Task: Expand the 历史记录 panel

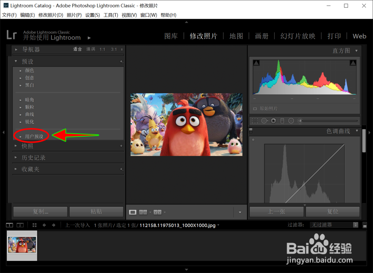Action: (16, 157)
